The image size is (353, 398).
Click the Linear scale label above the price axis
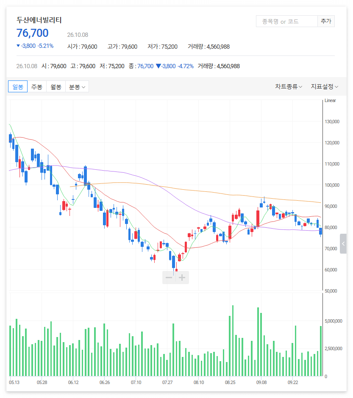coord(330,100)
